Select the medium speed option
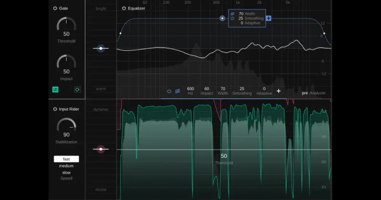Viewport: 381px width, 200px height. coord(66,166)
